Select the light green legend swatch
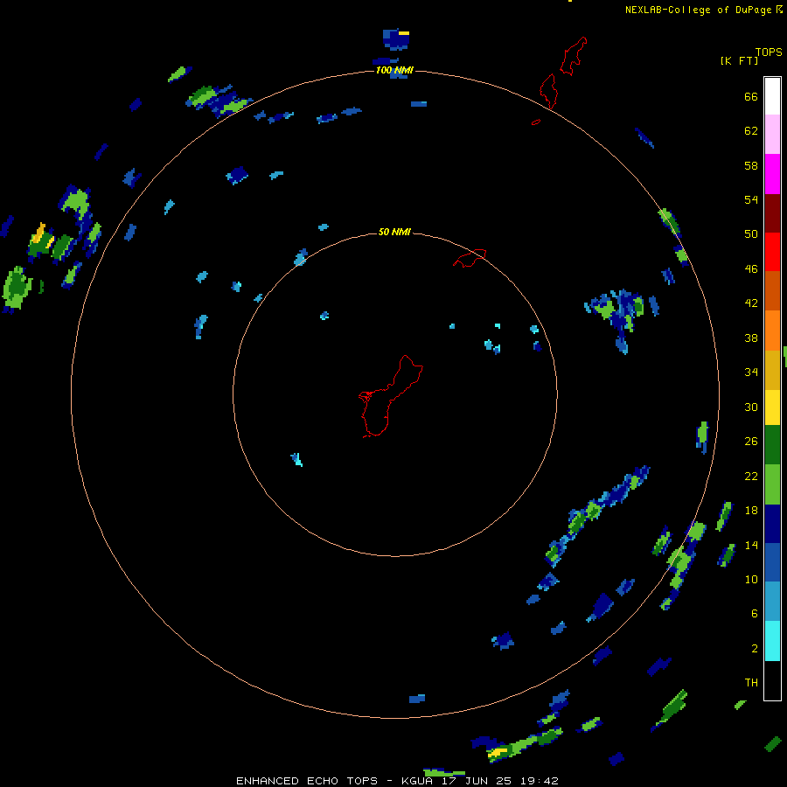 pyautogui.click(x=772, y=484)
